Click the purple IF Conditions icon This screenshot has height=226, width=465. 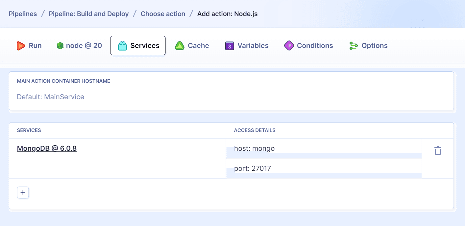[289, 46]
